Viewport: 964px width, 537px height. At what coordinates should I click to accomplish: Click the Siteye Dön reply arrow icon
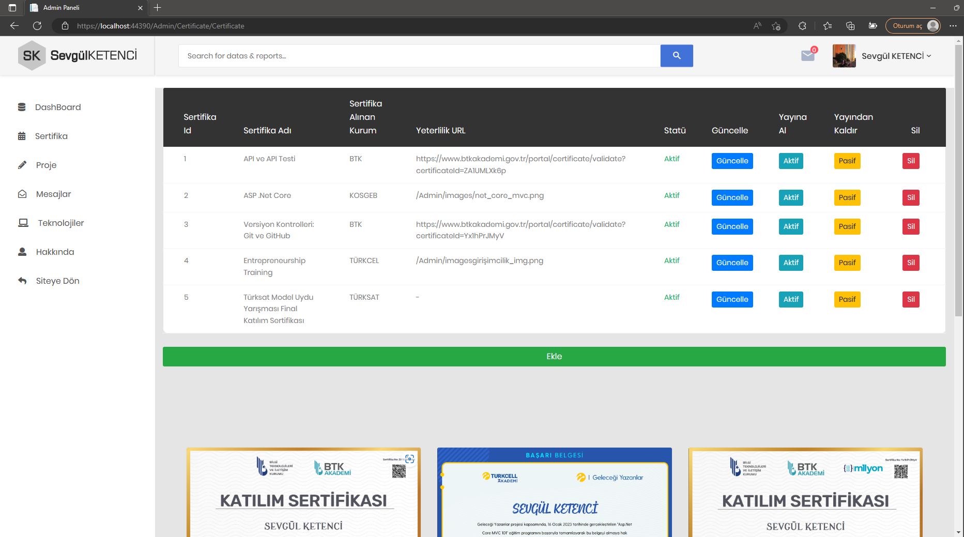[22, 281]
